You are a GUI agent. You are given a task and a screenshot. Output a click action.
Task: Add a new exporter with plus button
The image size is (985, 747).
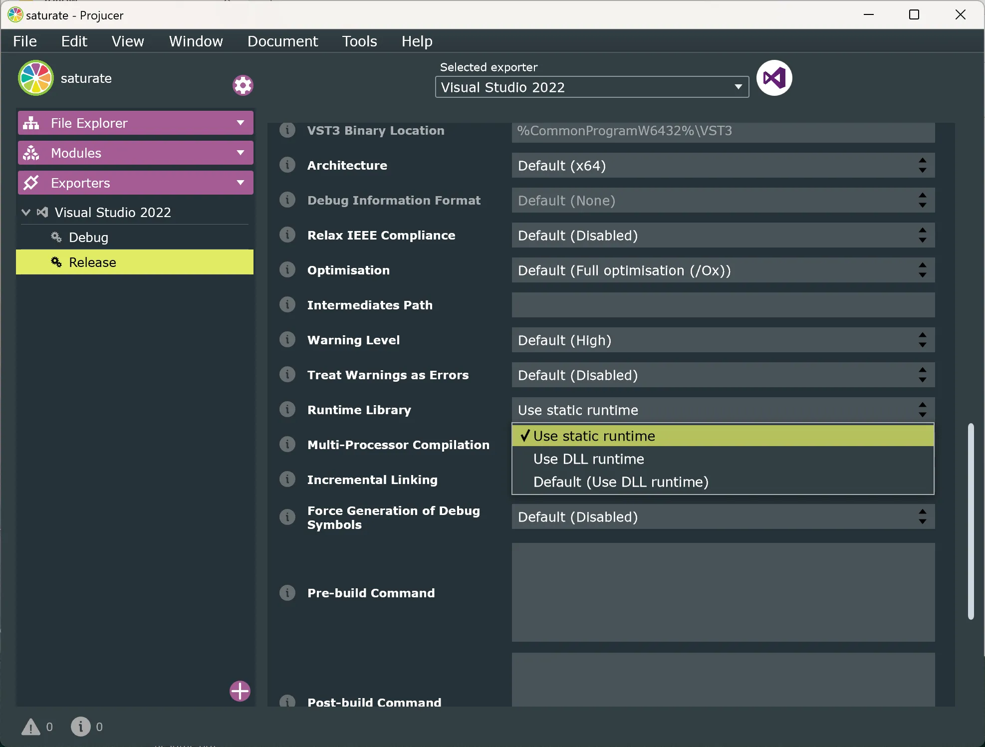240,691
